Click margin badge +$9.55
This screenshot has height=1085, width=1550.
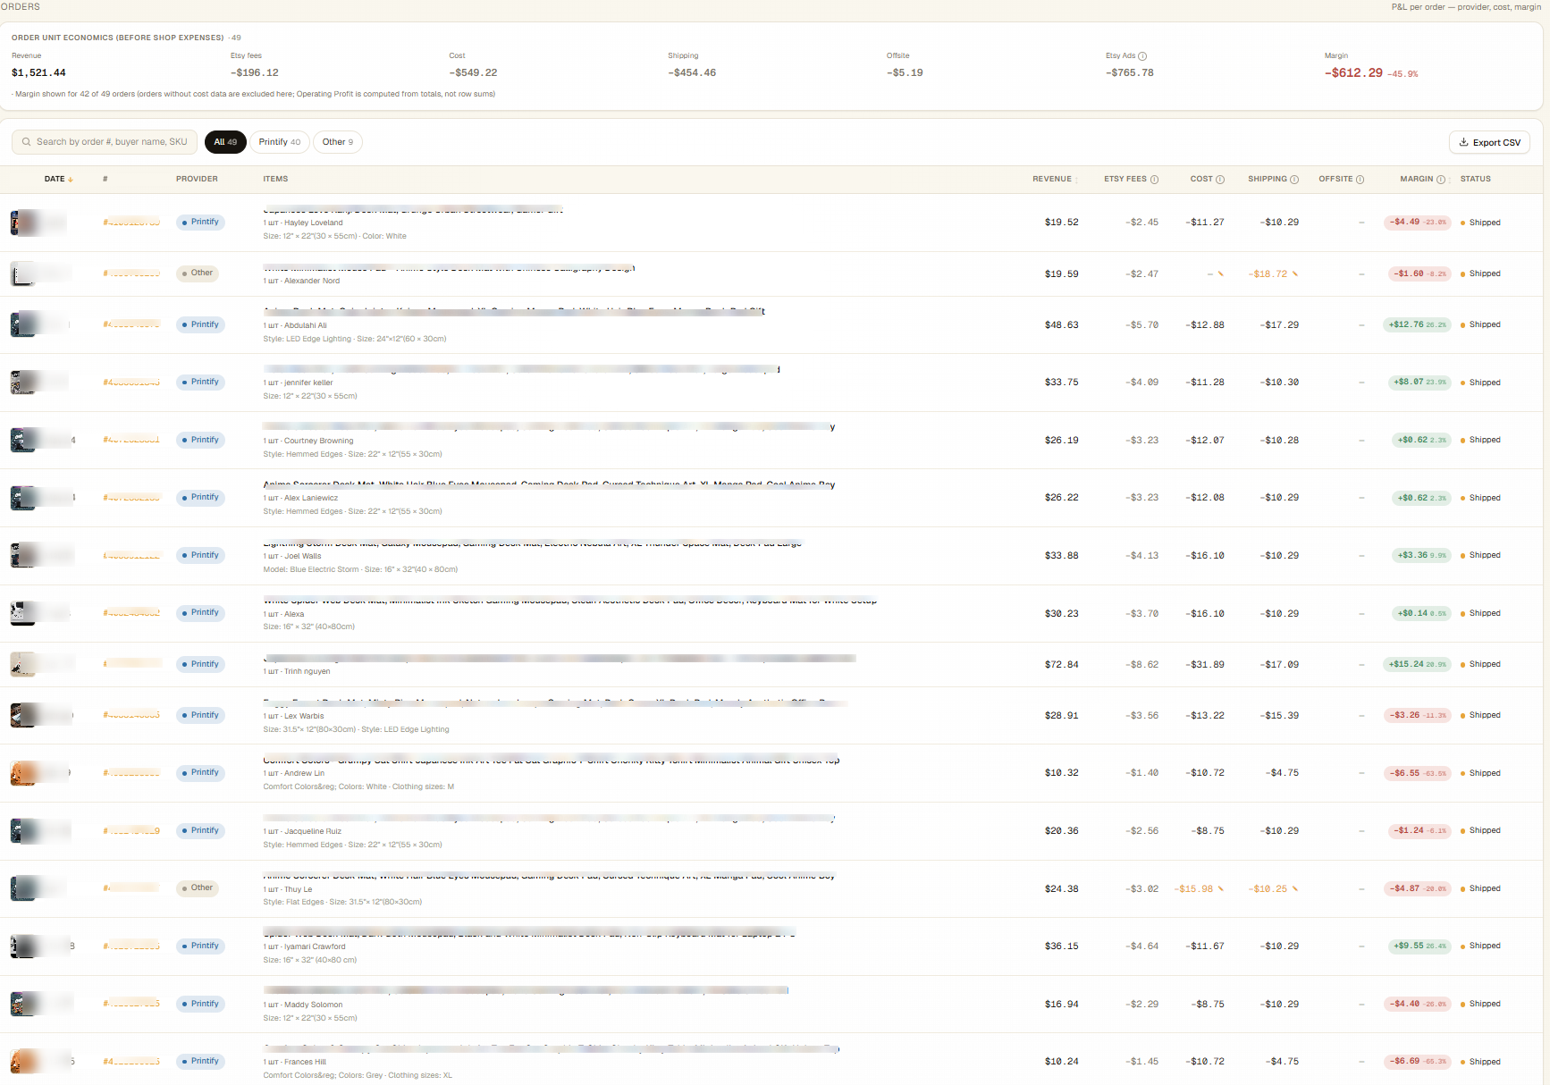click(1419, 946)
